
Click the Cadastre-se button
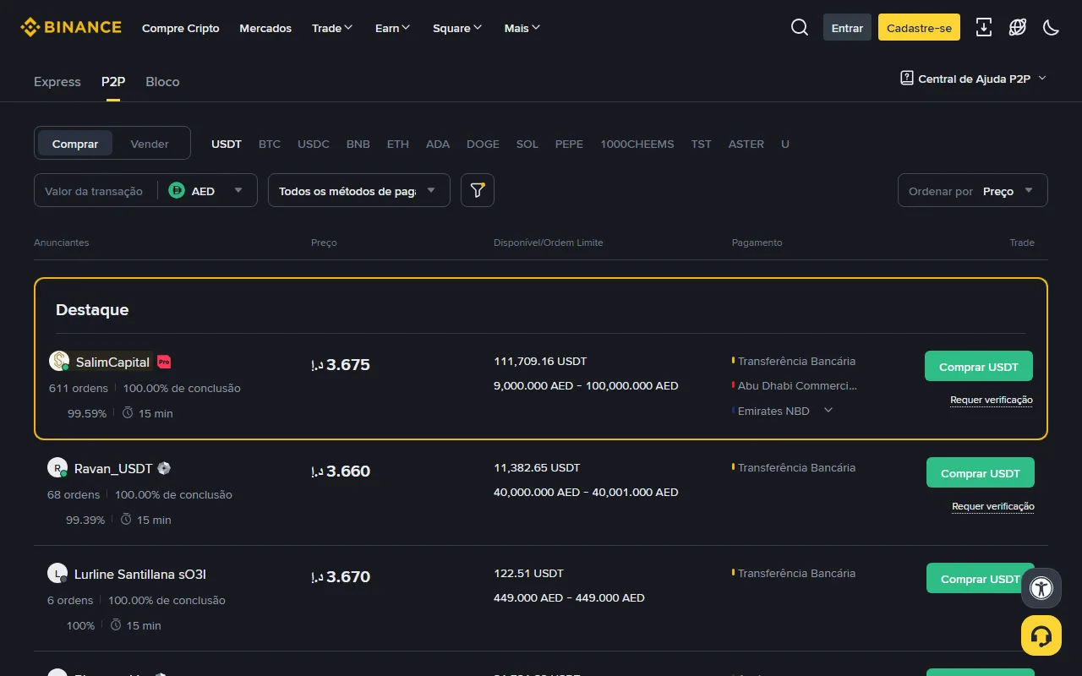[x=919, y=28]
